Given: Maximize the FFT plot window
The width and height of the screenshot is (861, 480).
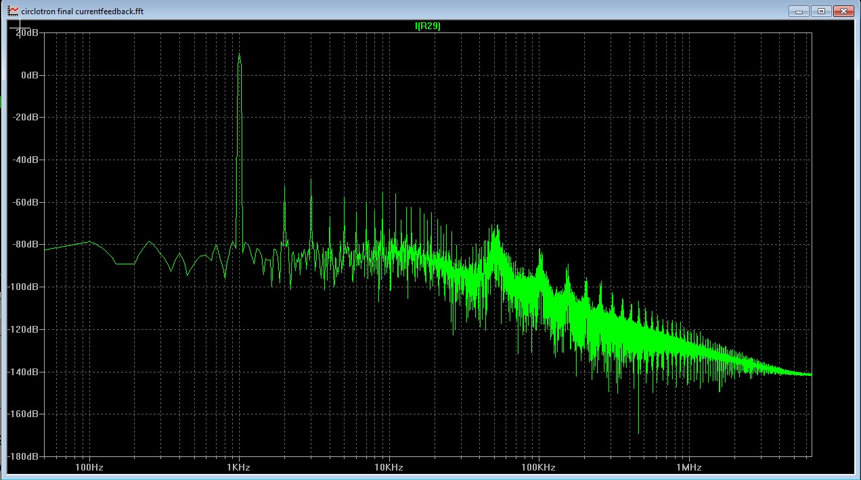Looking at the screenshot, I should [821, 11].
